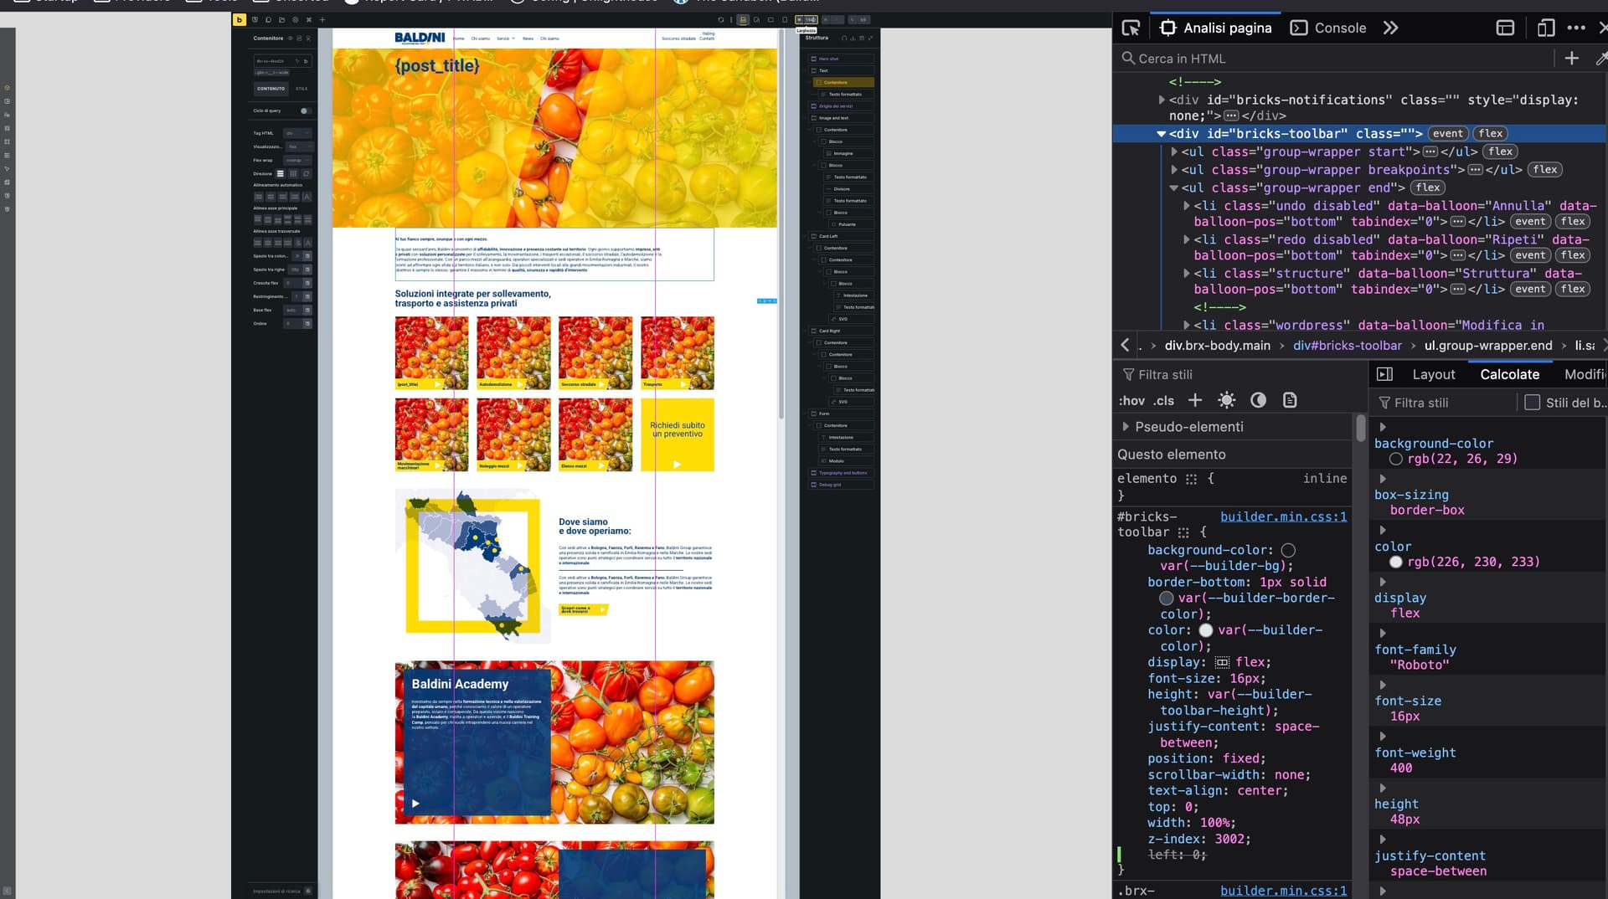The height and width of the screenshot is (899, 1608).
Task: Open the Layout tab in sidebar
Action: point(1433,374)
